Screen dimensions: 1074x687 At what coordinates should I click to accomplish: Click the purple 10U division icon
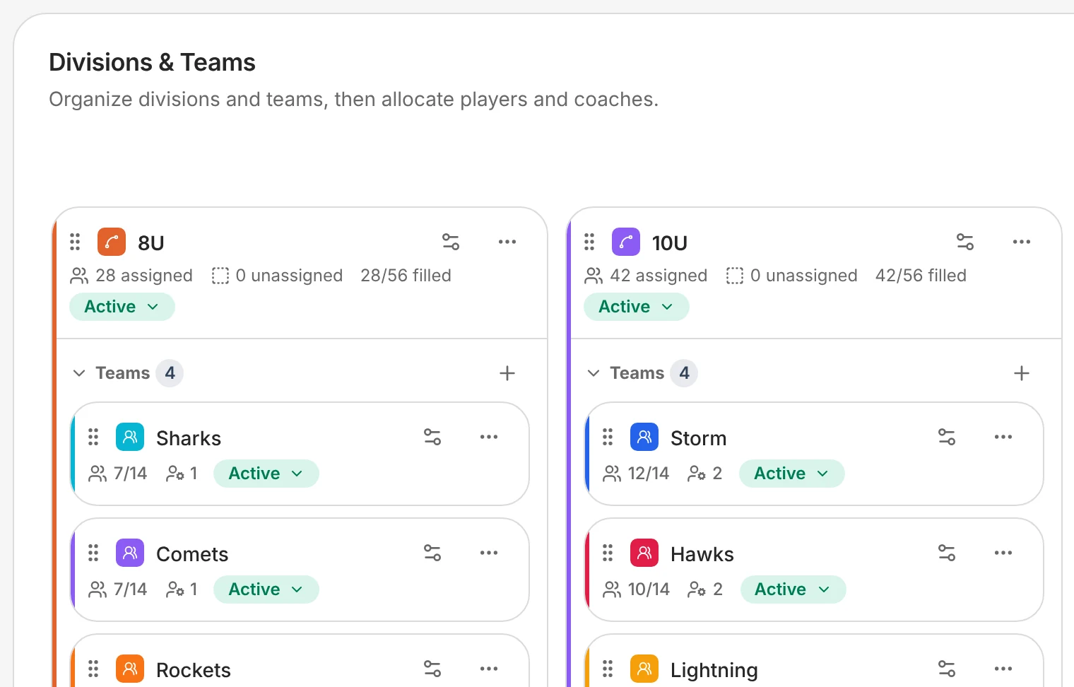pyautogui.click(x=626, y=242)
